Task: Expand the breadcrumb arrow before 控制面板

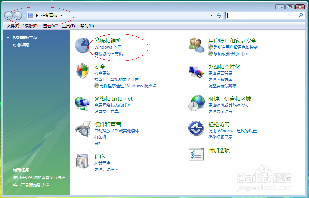Action: point(37,15)
